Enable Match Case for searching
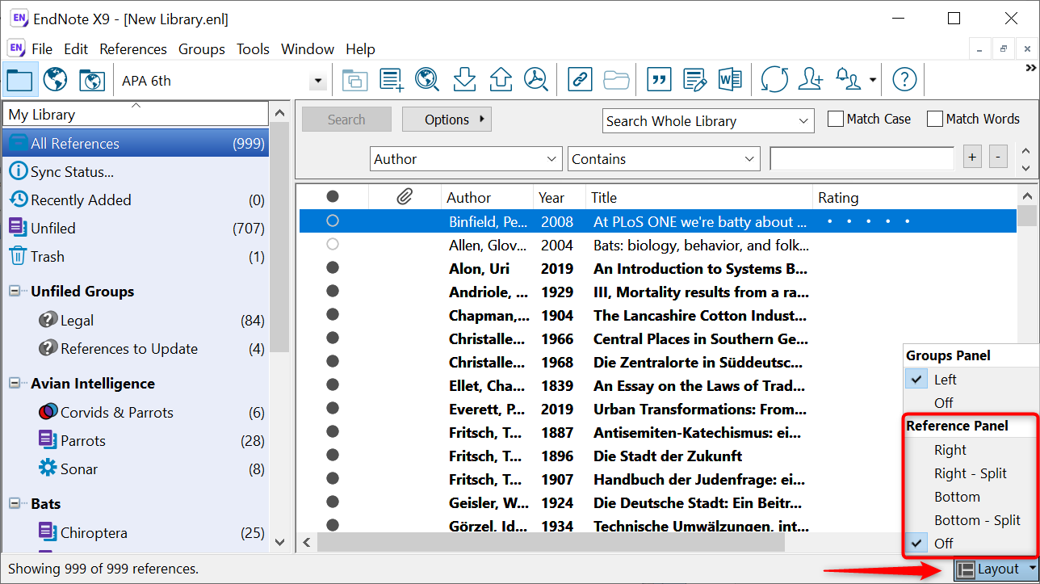This screenshot has height=584, width=1040. [x=836, y=118]
